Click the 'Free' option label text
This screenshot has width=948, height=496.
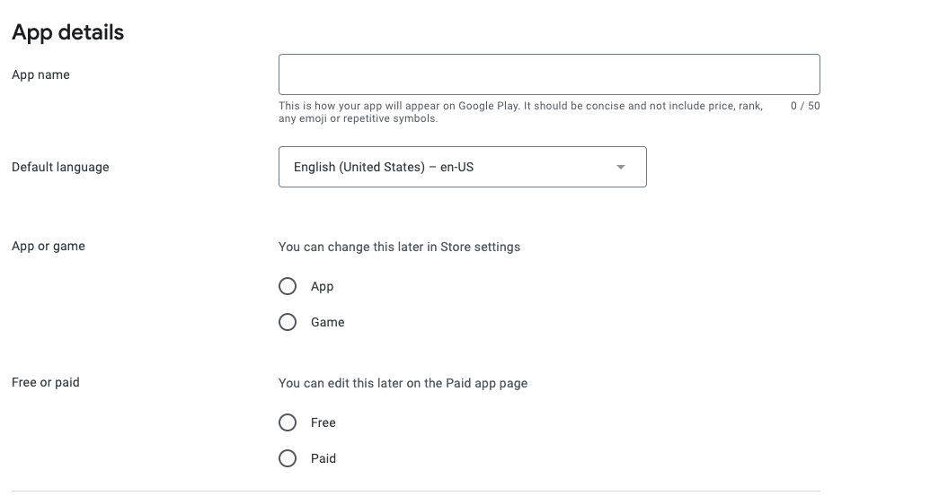click(323, 422)
